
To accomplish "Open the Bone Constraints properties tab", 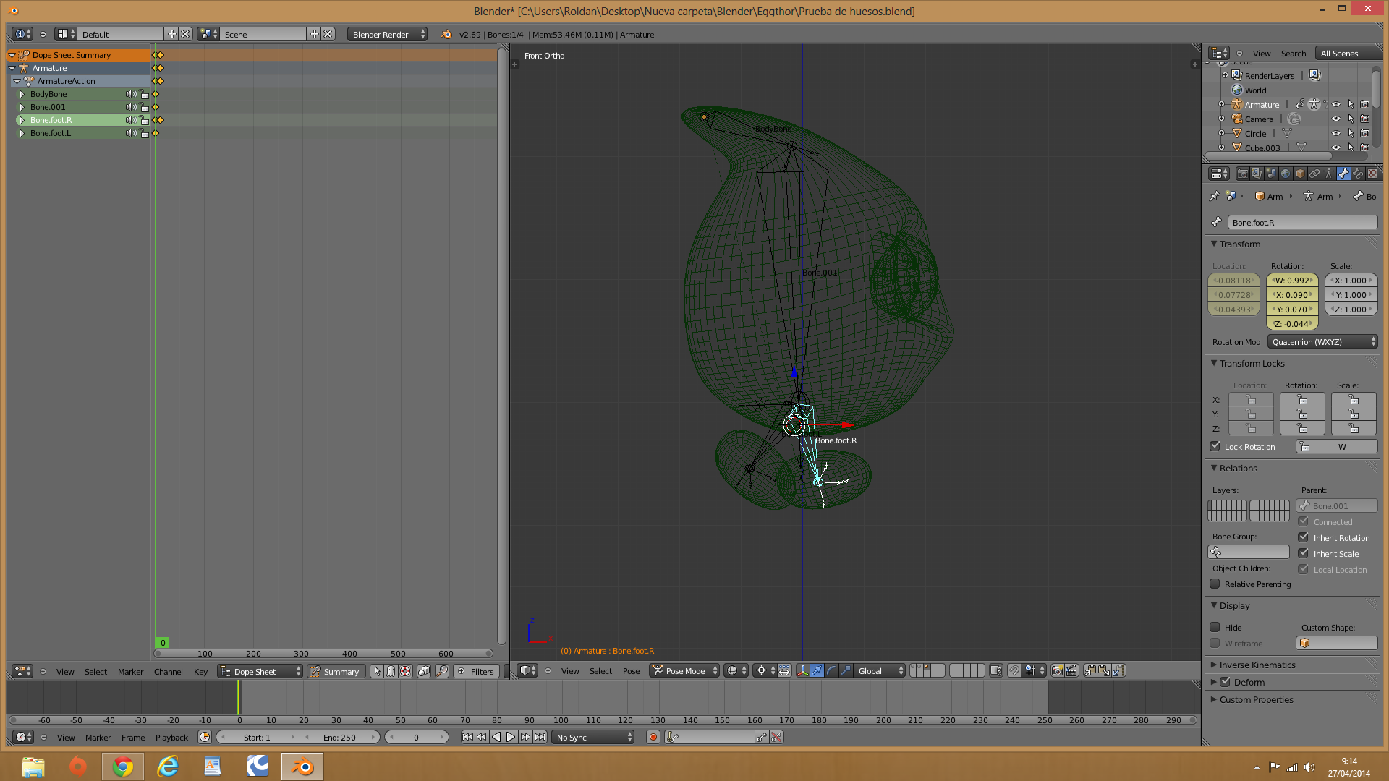I will click(x=1358, y=174).
